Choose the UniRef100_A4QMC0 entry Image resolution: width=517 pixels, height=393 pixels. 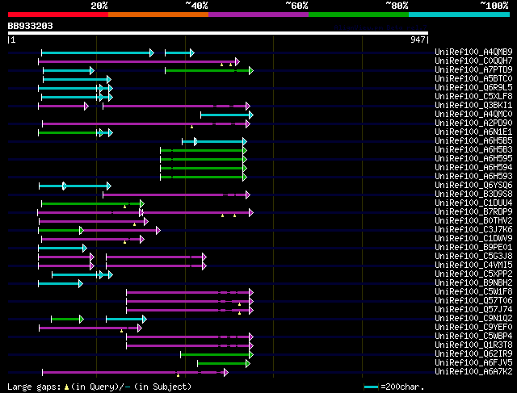pos(473,114)
